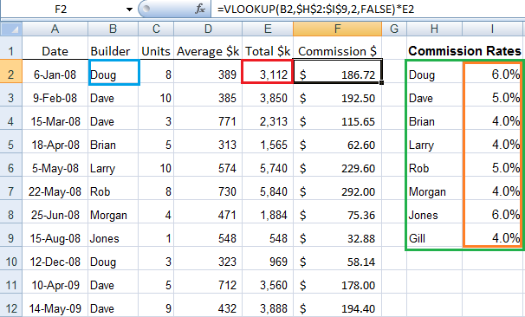Select the Average cell showing 385

point(208,94)
